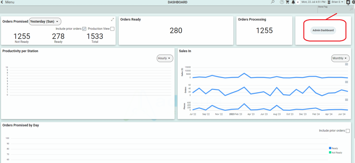The image size is (355, 163).
Task: Open the Monthly dropdown in Sales In
Action: 340,58
